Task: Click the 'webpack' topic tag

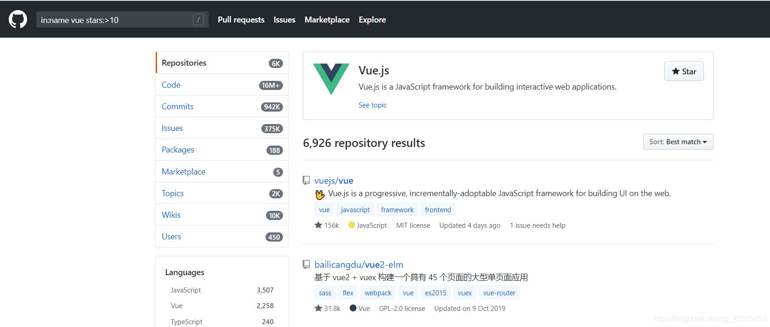Action: click(378, 293)
